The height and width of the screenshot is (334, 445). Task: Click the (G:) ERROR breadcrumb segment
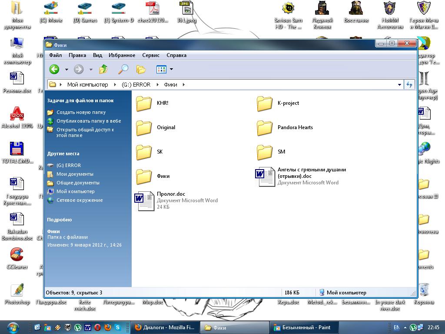pyautogui.click(x=136, y=85)
